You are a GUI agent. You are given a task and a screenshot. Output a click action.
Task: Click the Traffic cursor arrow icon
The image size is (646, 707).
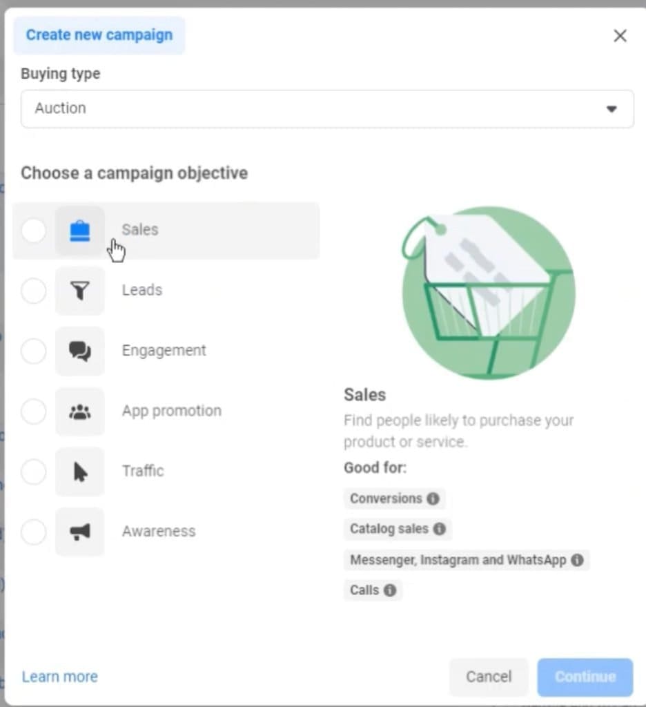[80, 472]
